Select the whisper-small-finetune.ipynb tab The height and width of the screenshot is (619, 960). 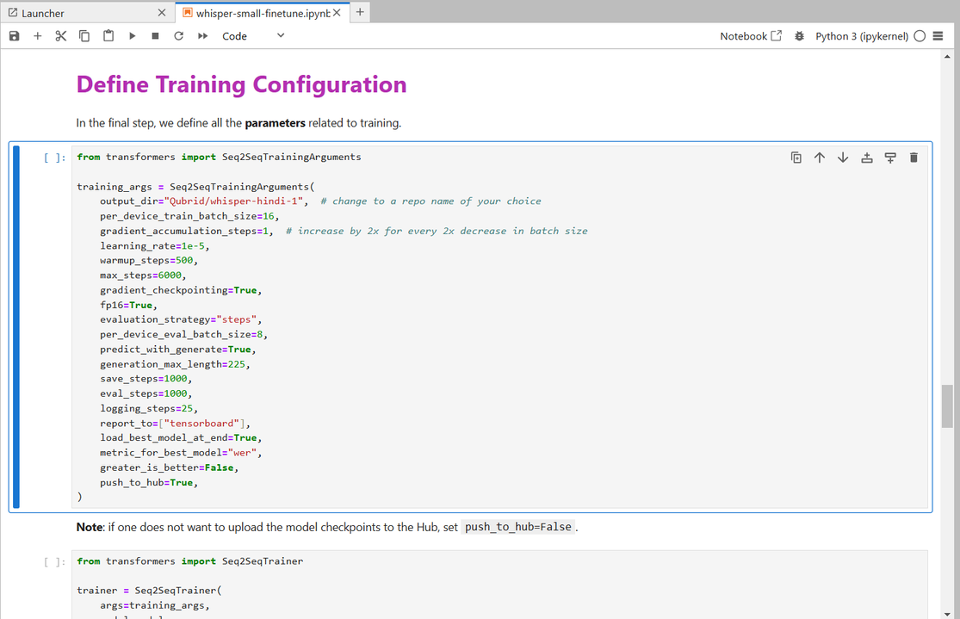click(x=263, y=13)
